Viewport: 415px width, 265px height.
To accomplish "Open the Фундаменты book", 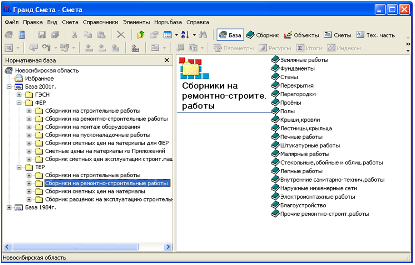I will tap(293, 68).
